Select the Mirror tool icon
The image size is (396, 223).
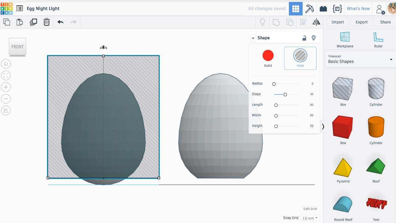[x=316, y=22]
